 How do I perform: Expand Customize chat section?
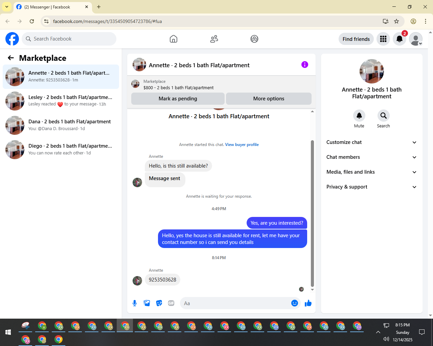coord(372,142)
